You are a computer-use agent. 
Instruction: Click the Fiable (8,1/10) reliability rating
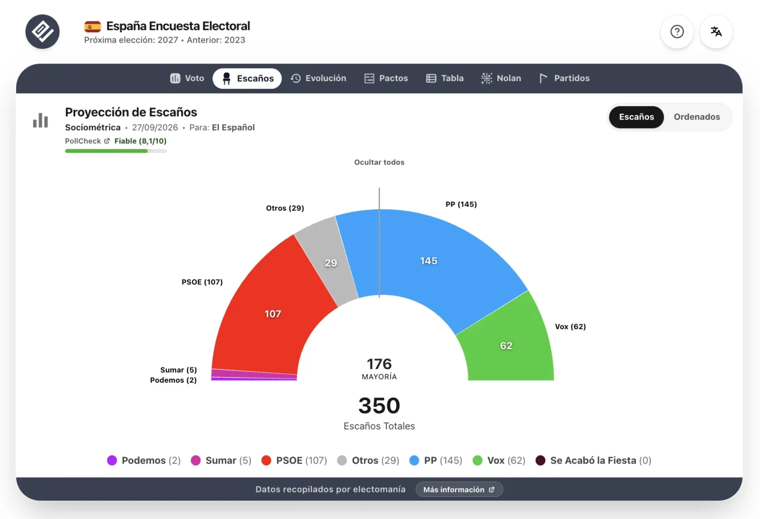point(141,141)
